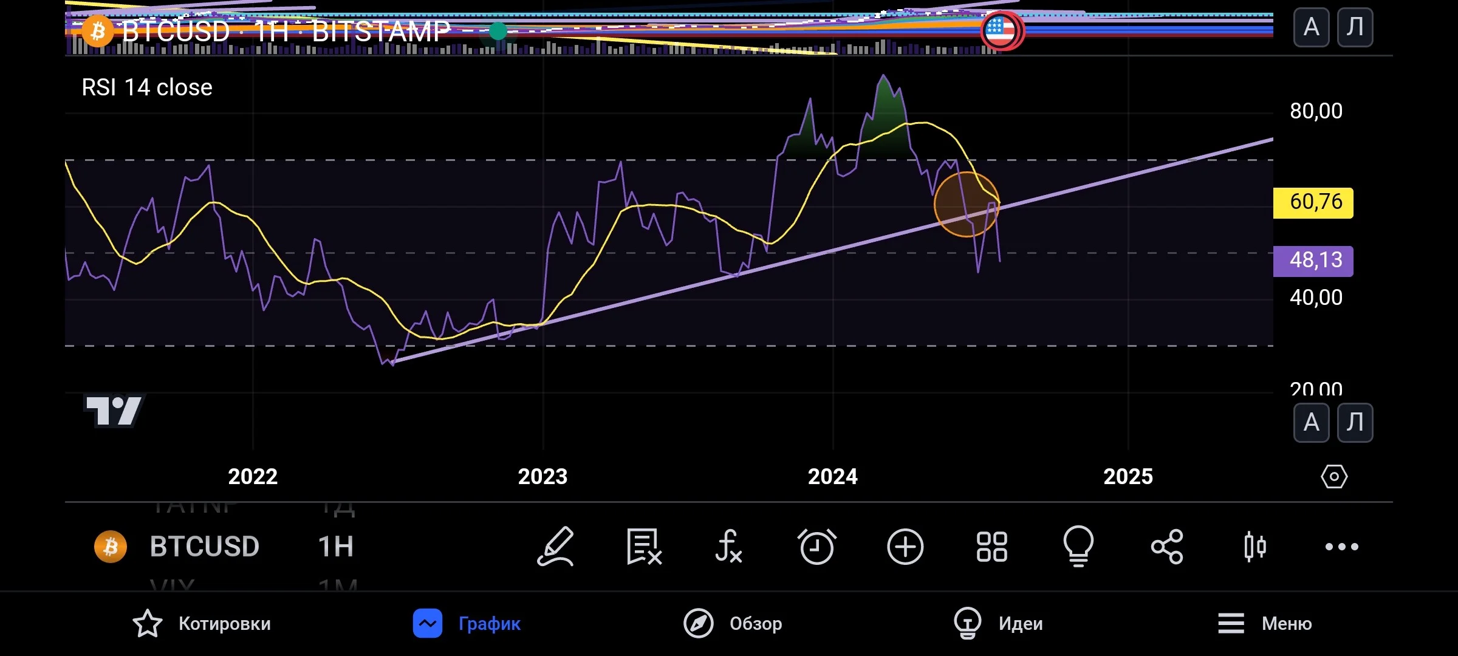Share the chart with the share icon
The height and width of the screenshot is (656, 1458).
point(1167,547)
